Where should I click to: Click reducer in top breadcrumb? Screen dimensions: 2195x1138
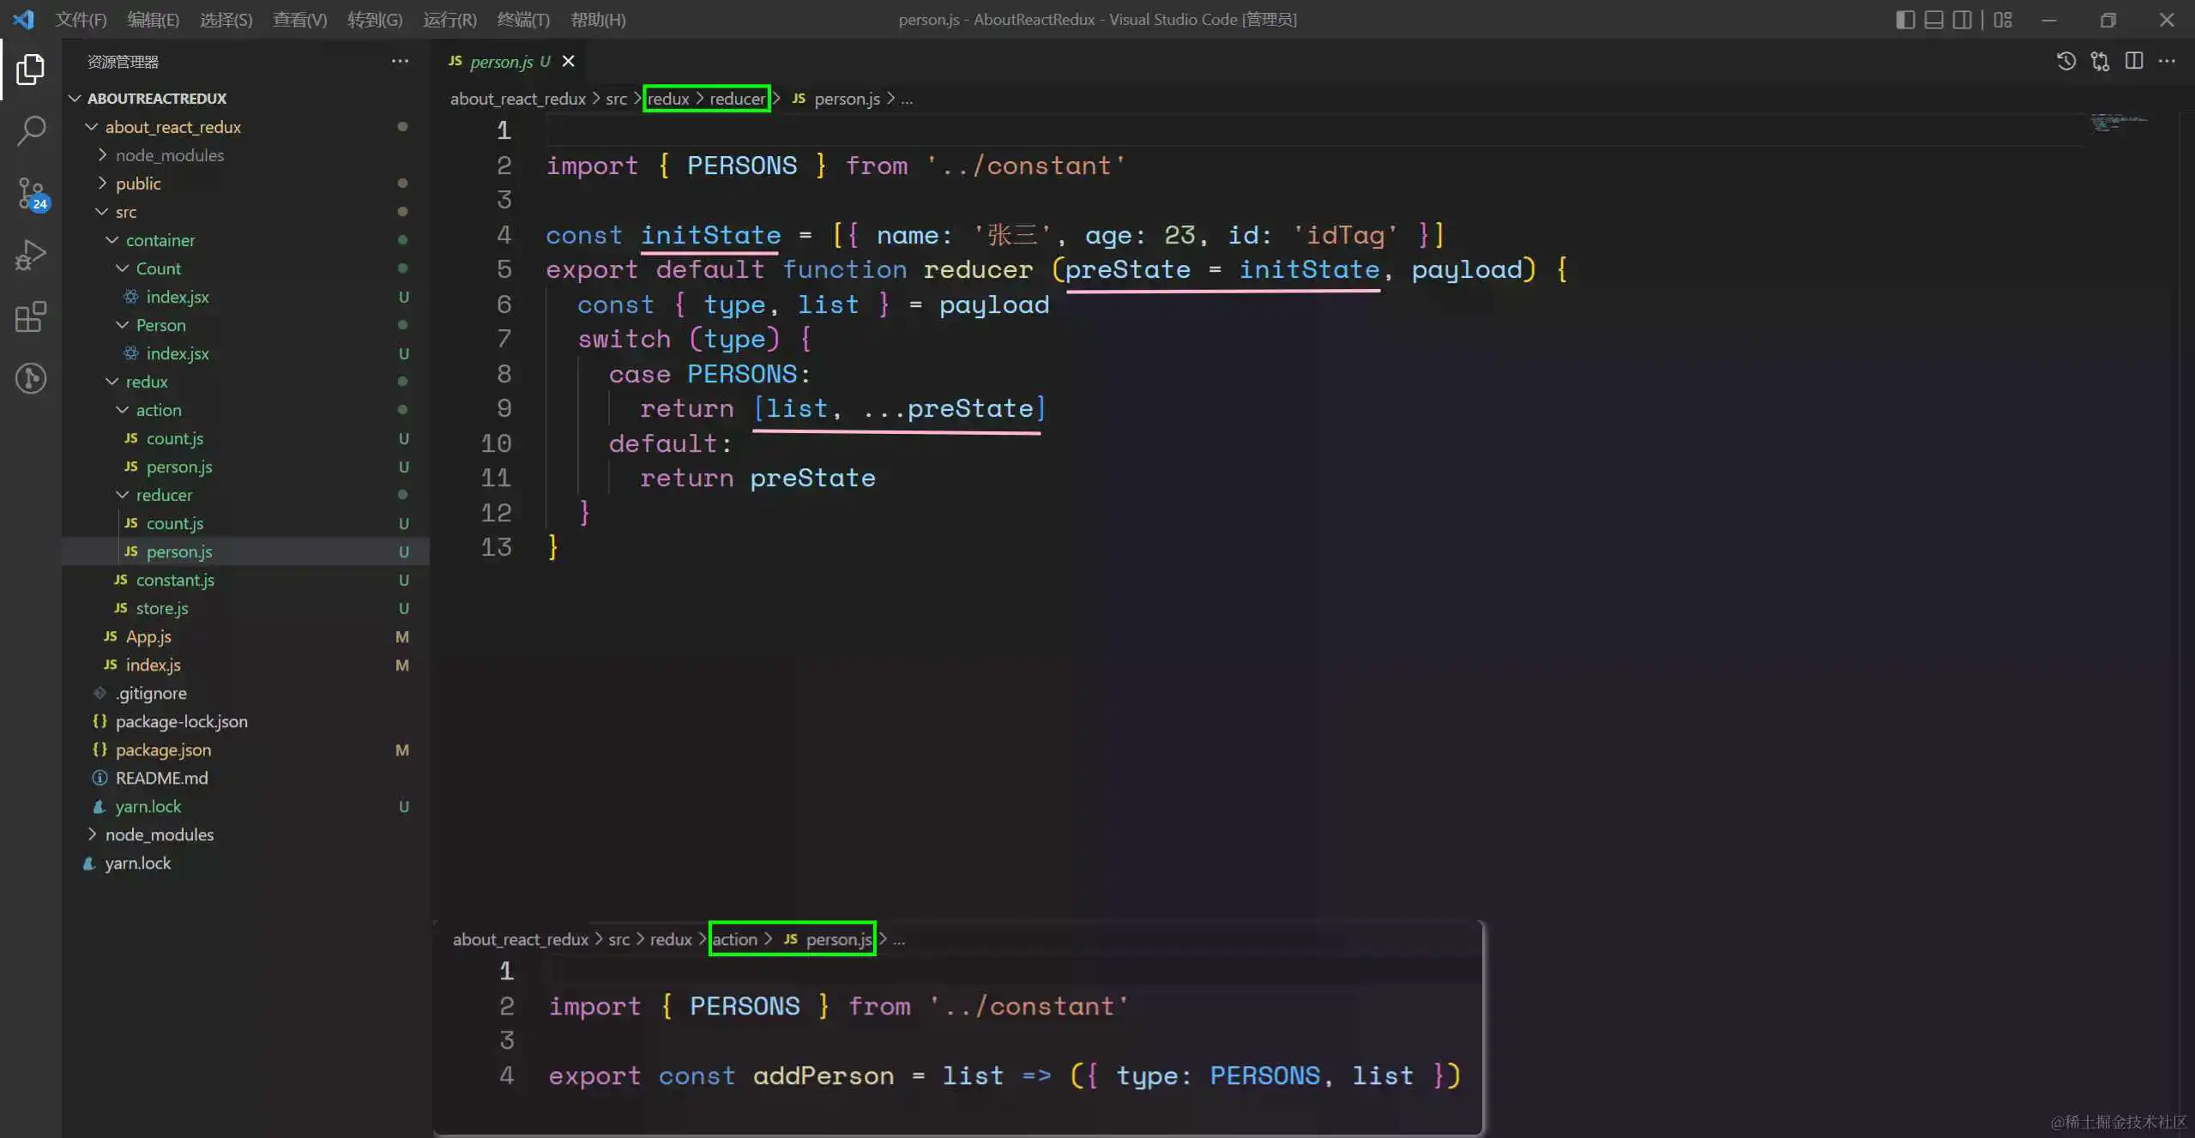[x=737, y=99]
